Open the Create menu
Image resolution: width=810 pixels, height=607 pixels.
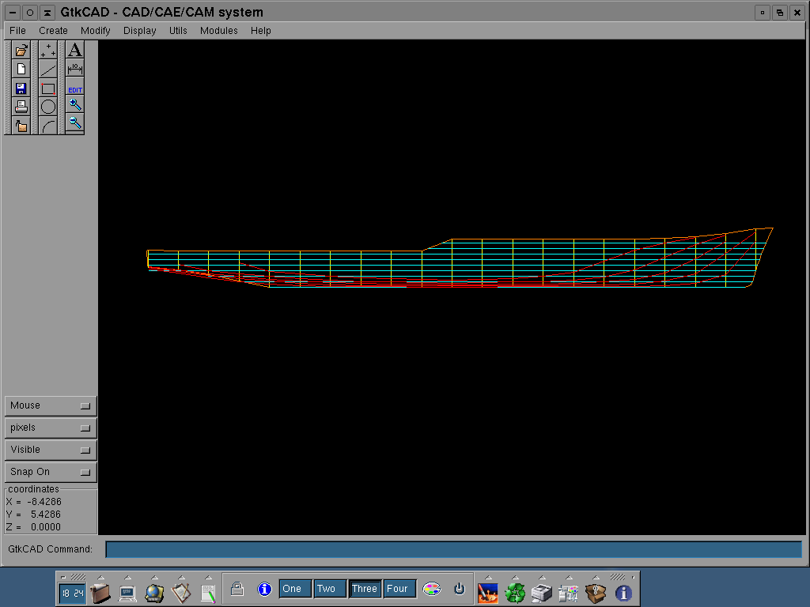click(53, 31)
